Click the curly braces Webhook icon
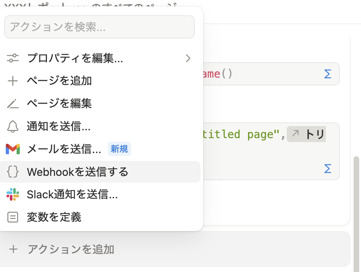Viewport: 361px width, 272px height. pos(13,172)
